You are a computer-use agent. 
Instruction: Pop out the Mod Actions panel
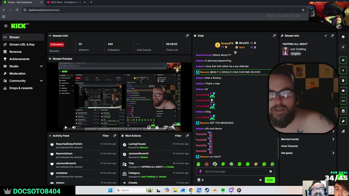click(187, 136)
